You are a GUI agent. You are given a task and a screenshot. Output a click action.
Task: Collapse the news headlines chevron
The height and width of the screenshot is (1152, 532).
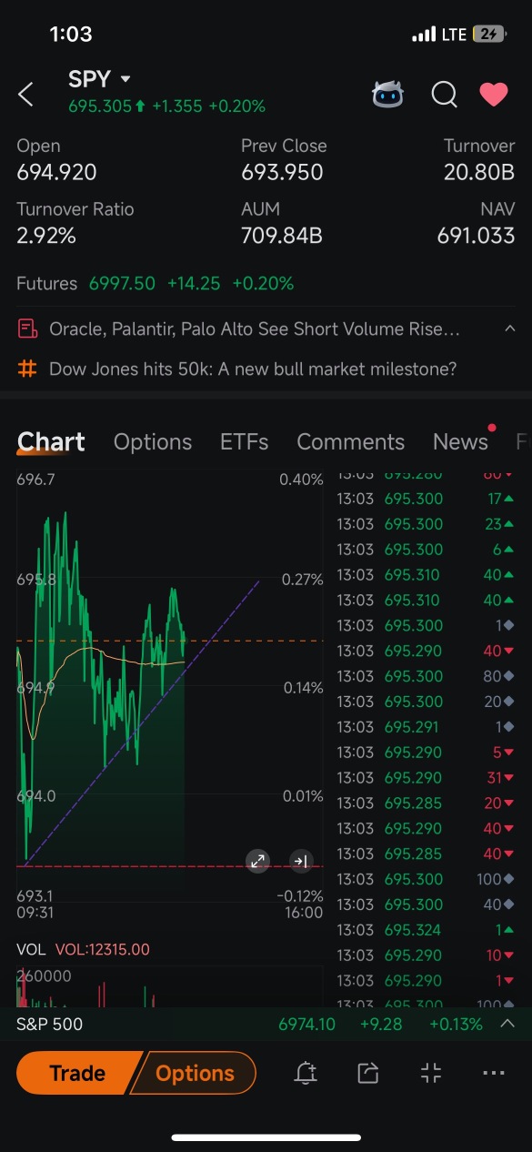[509, 328]
